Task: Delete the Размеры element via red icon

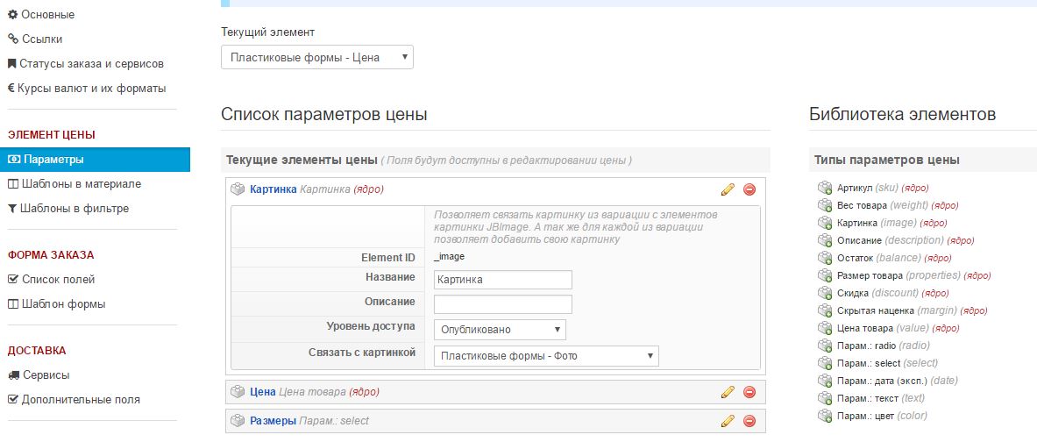Action: 749,421
